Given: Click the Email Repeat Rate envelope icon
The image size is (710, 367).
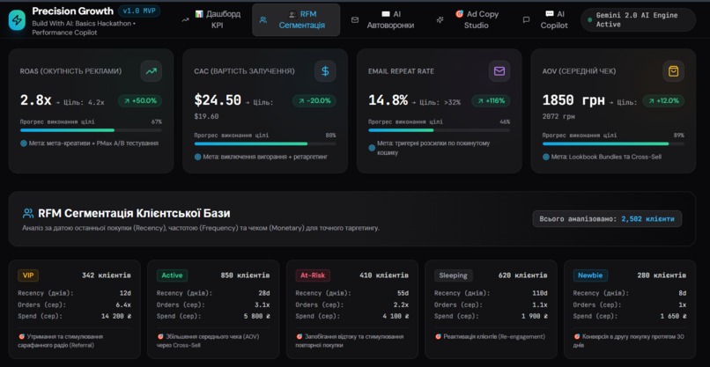Looking at the screenshot, I should pyautogui.click(x=499, y=71).
